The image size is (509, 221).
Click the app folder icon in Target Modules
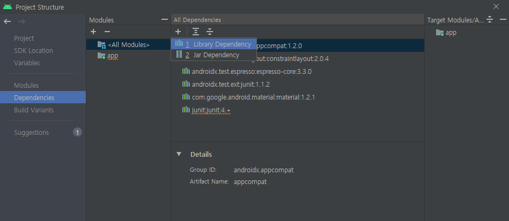tap(440, 33)
